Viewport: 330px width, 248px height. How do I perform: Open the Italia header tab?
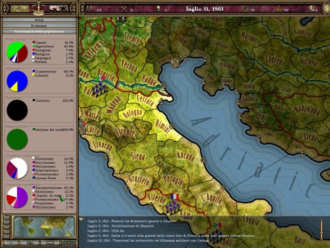pyautogui.click(x=39, y=20)
